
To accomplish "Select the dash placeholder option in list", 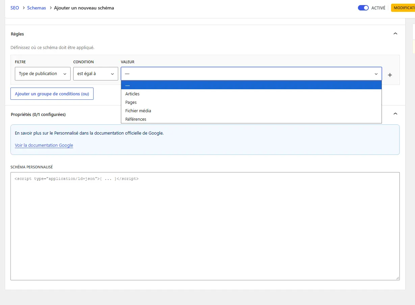I will [251, 85].
